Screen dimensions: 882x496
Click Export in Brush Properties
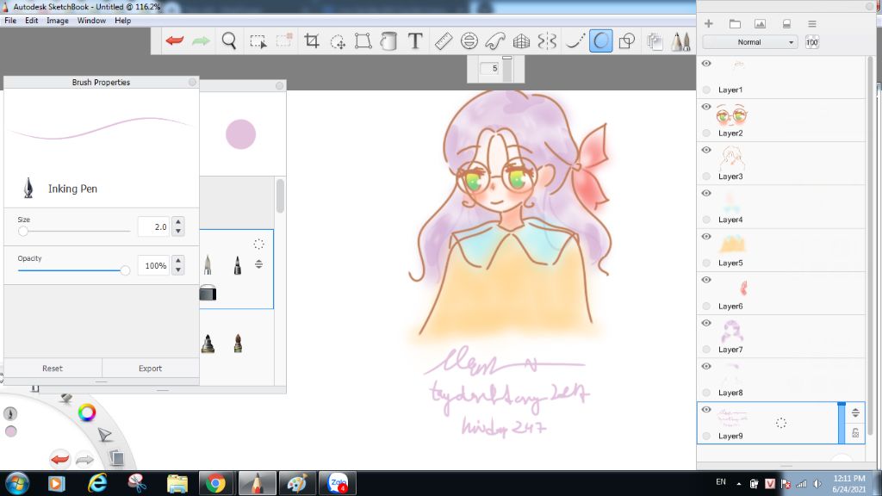[150, 369]
